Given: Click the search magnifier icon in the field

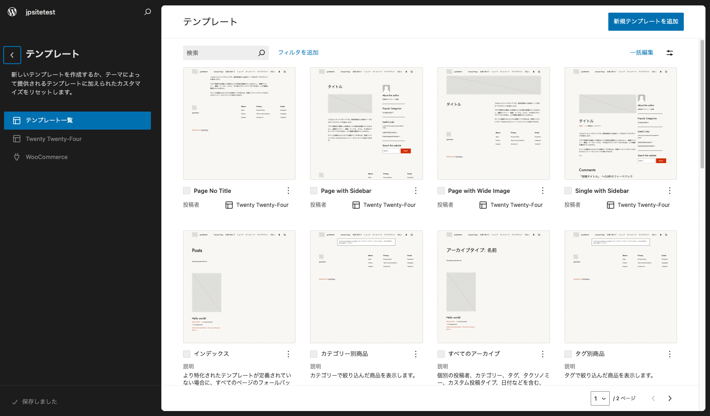Looking at the screenshot, I should [261, 53].
